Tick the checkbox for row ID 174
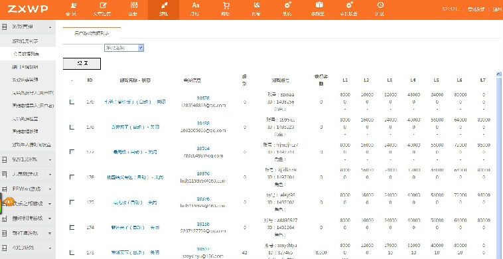 click(72, 227)
